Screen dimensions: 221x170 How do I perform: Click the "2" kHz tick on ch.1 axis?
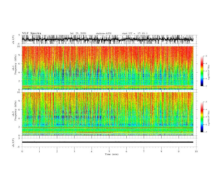pos(19,81)
